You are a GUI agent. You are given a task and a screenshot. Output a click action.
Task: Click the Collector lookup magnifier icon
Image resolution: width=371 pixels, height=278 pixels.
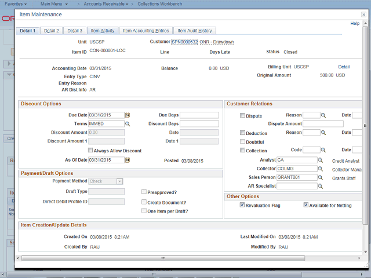(320, 169)
